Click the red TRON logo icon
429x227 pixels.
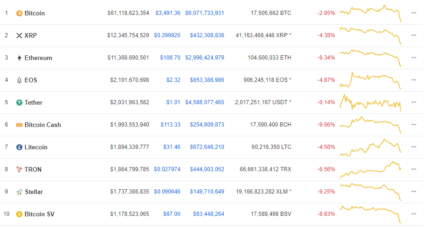click(19, 169)
